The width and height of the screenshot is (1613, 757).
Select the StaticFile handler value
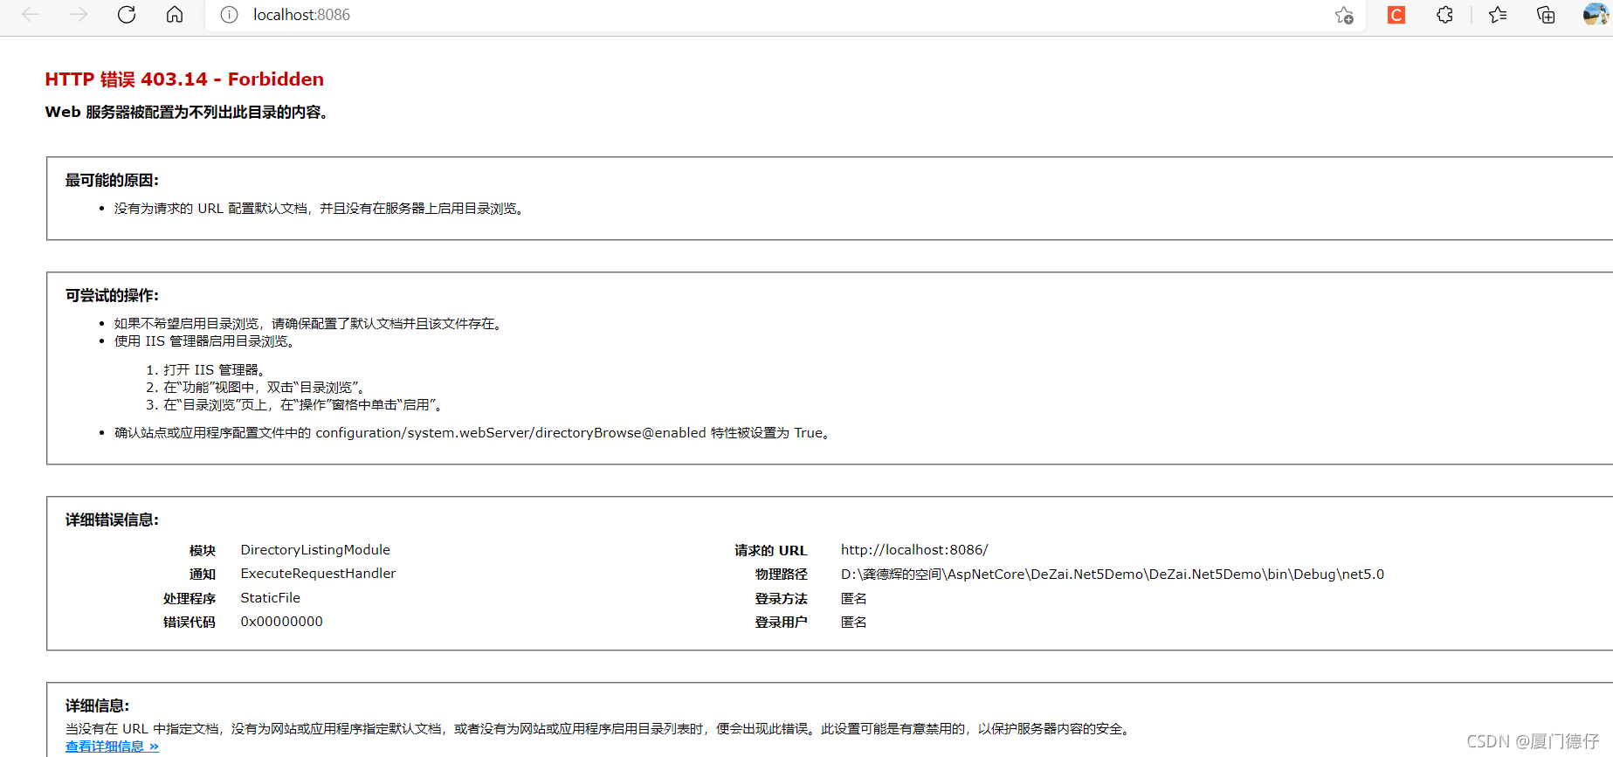click(x=270, y=598)
